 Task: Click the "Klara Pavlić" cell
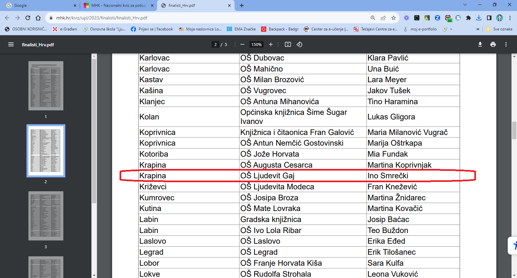point(413,58)
